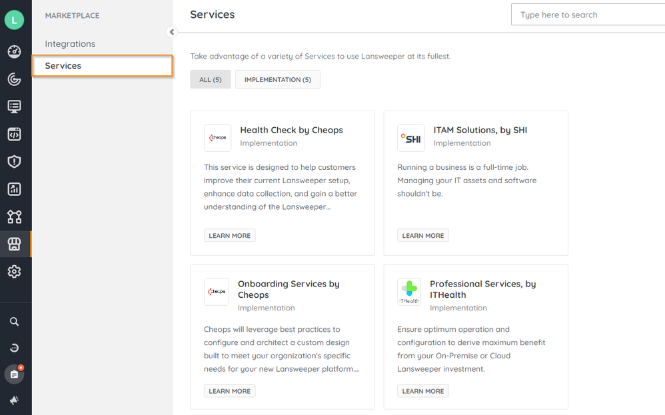Image resolution: width=665 pixels, height=415 pixels.
Task: Select Services in the Marketplace menu
Action: tap(63, 65)
